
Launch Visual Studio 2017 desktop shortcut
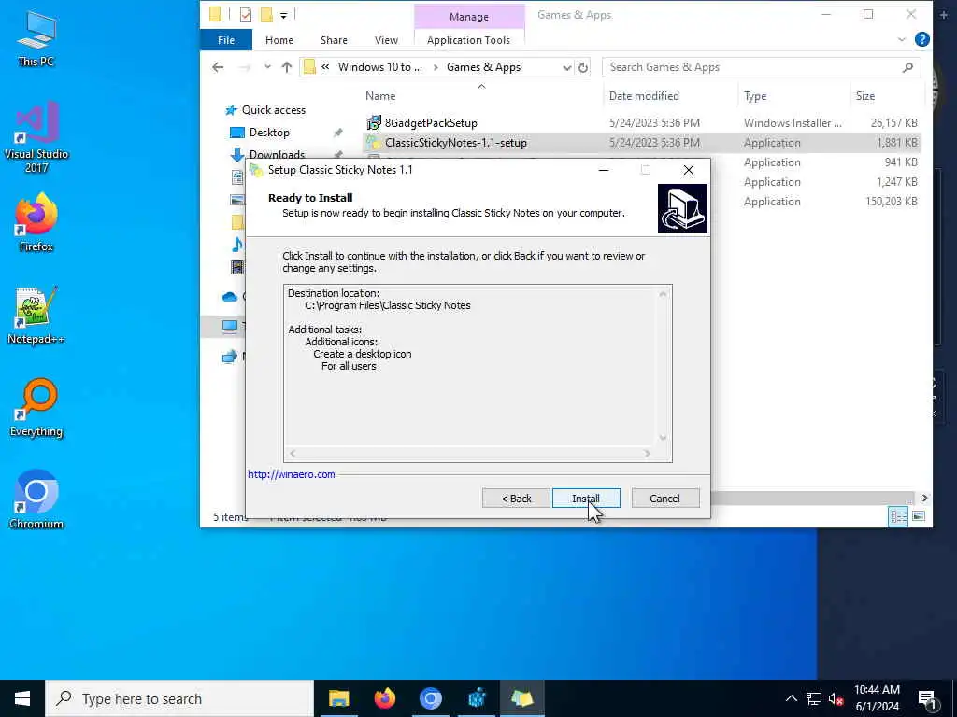click(x=36, y=136)
